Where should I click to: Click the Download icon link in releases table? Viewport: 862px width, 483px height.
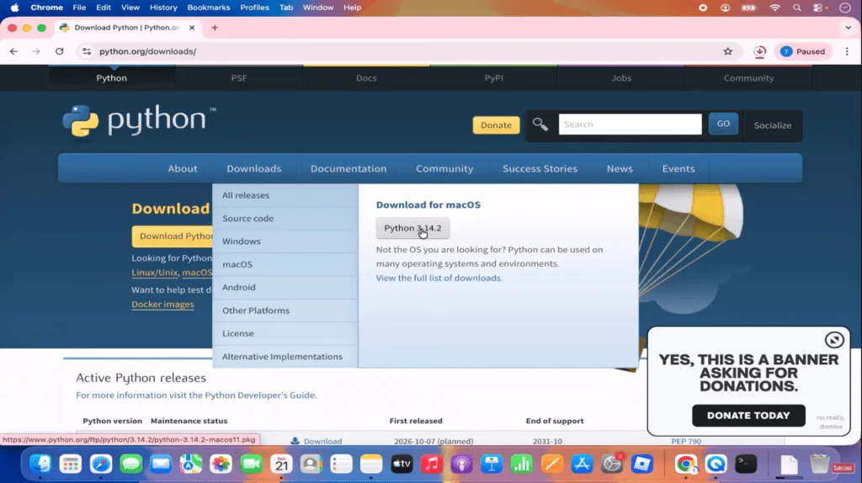pos(317,441)
